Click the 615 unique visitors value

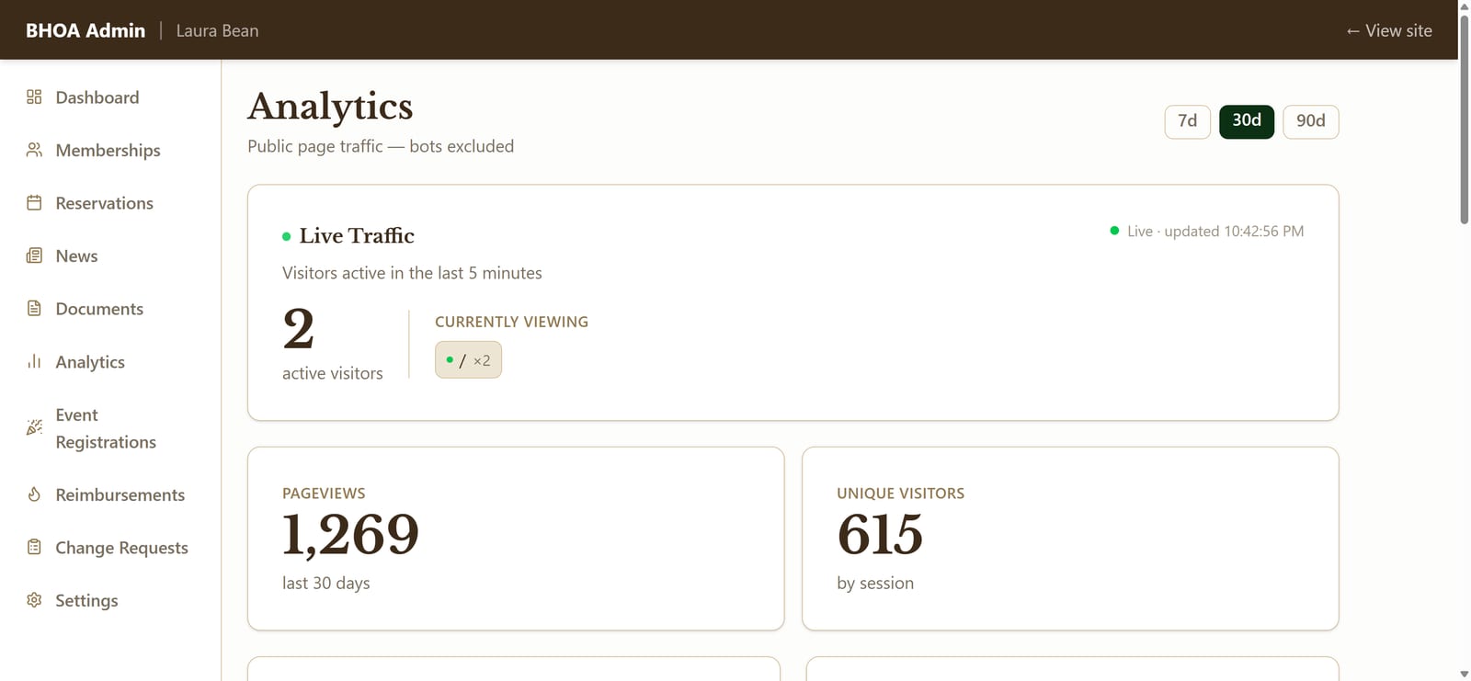(x=880, y=534)
